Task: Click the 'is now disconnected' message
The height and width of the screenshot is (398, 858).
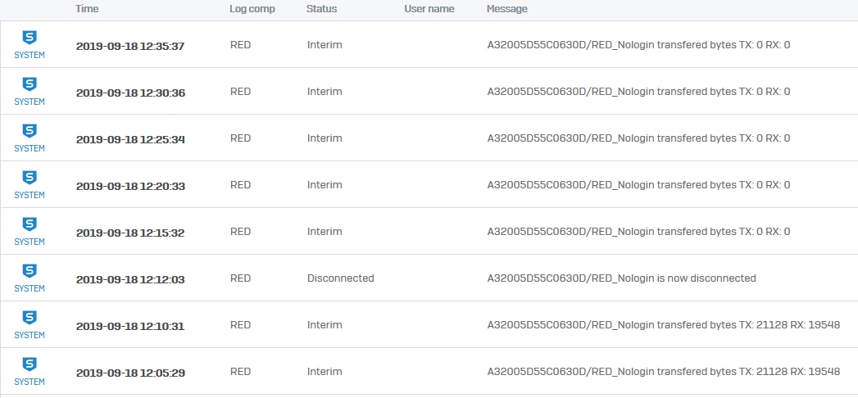Action: [x=621, y=278]
